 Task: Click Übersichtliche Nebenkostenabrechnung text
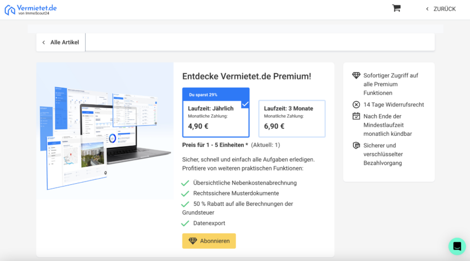pyautogui.click(x=245, y=183)
